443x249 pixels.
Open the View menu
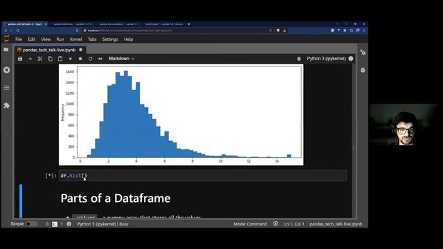coord(46,39)
